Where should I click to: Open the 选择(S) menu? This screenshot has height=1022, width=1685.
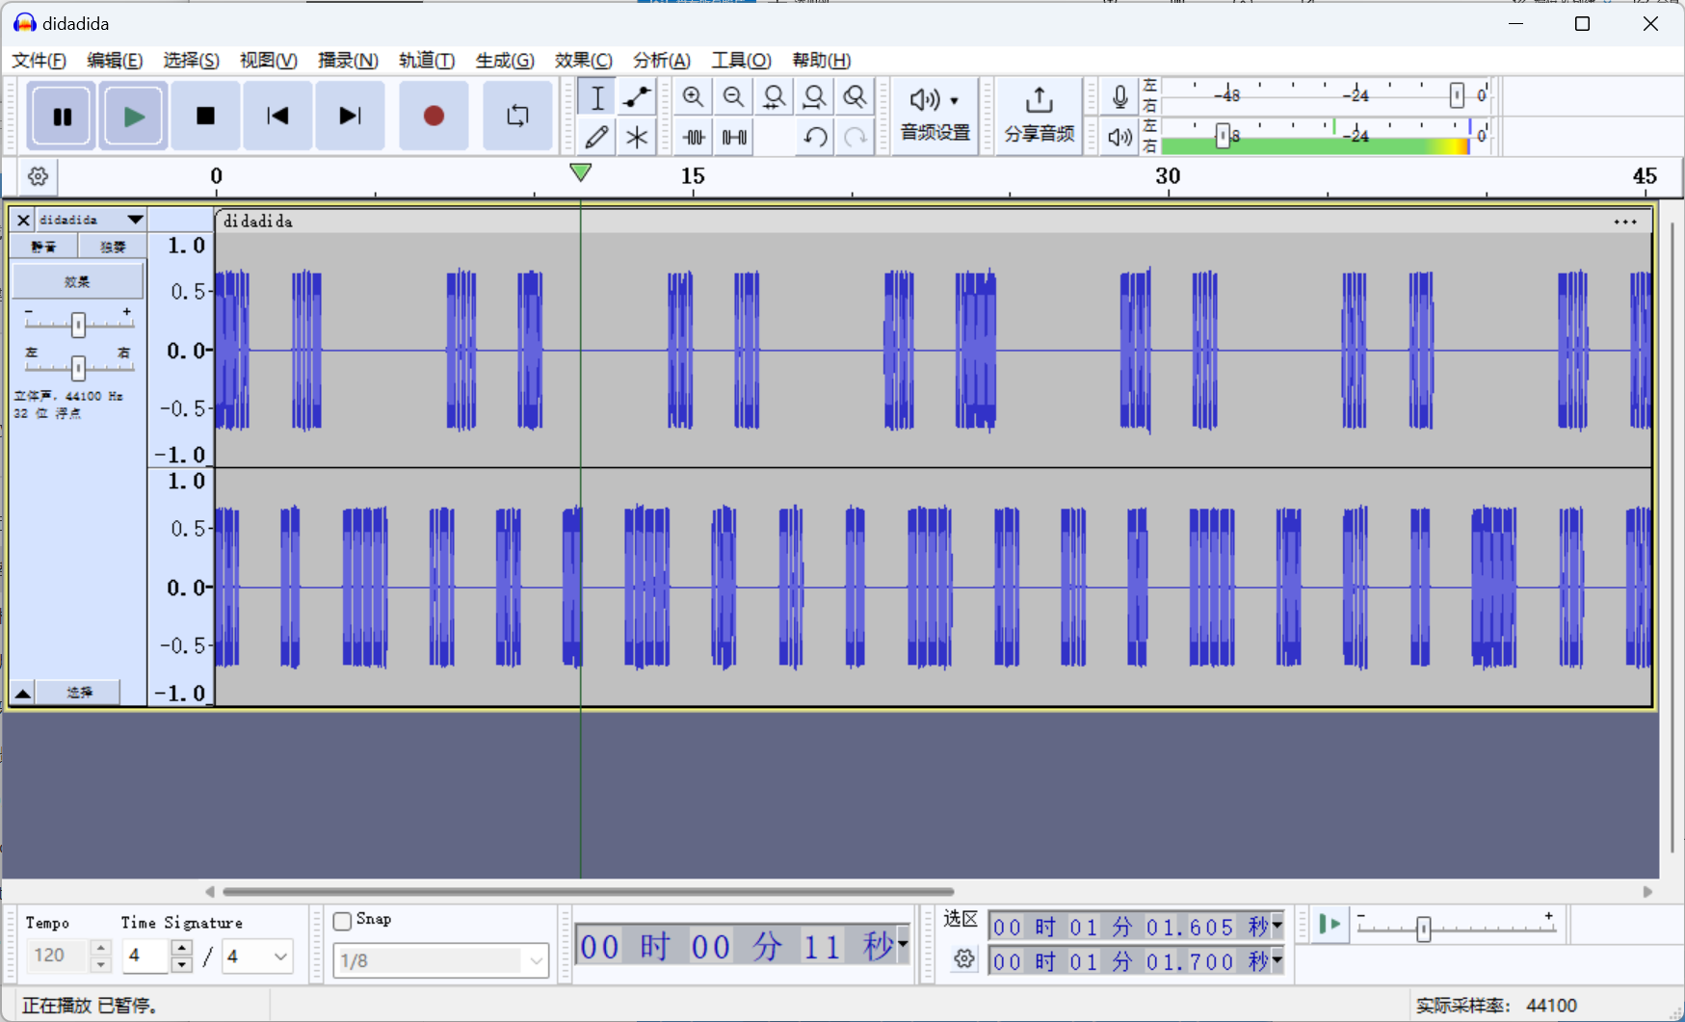coord(191,60)
